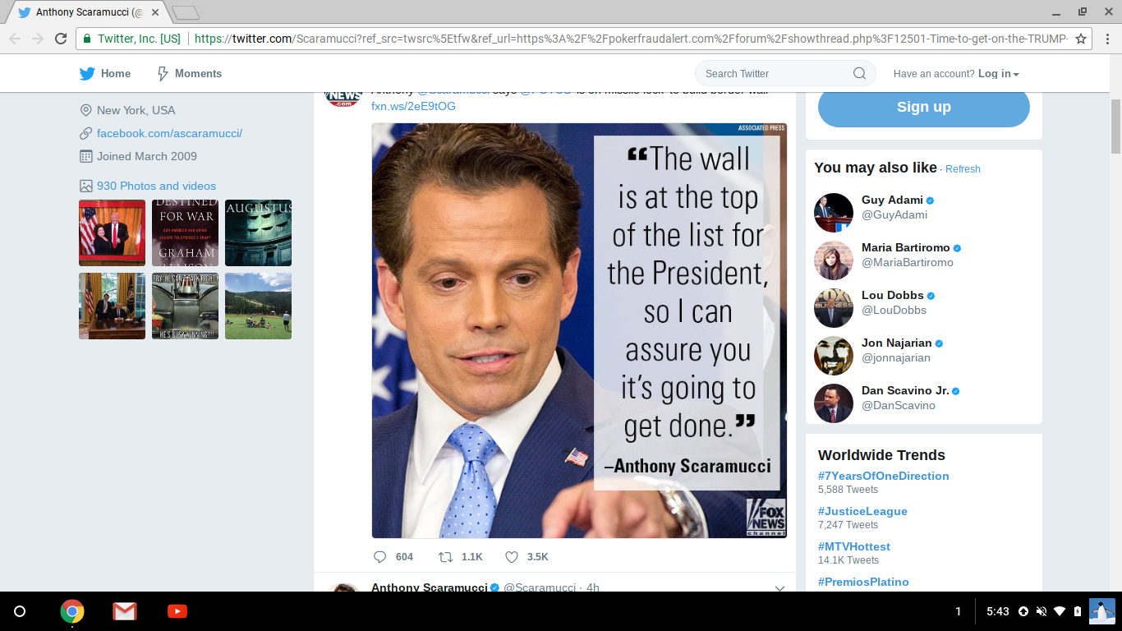
Task: Reload the page using the refresh icon
Action: (x=60, y=39)
